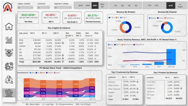Screen dimensions: 188x106
Task: Click the down arrow in NA row GM %
Action: pyautogui.click(x=63, y=55)
